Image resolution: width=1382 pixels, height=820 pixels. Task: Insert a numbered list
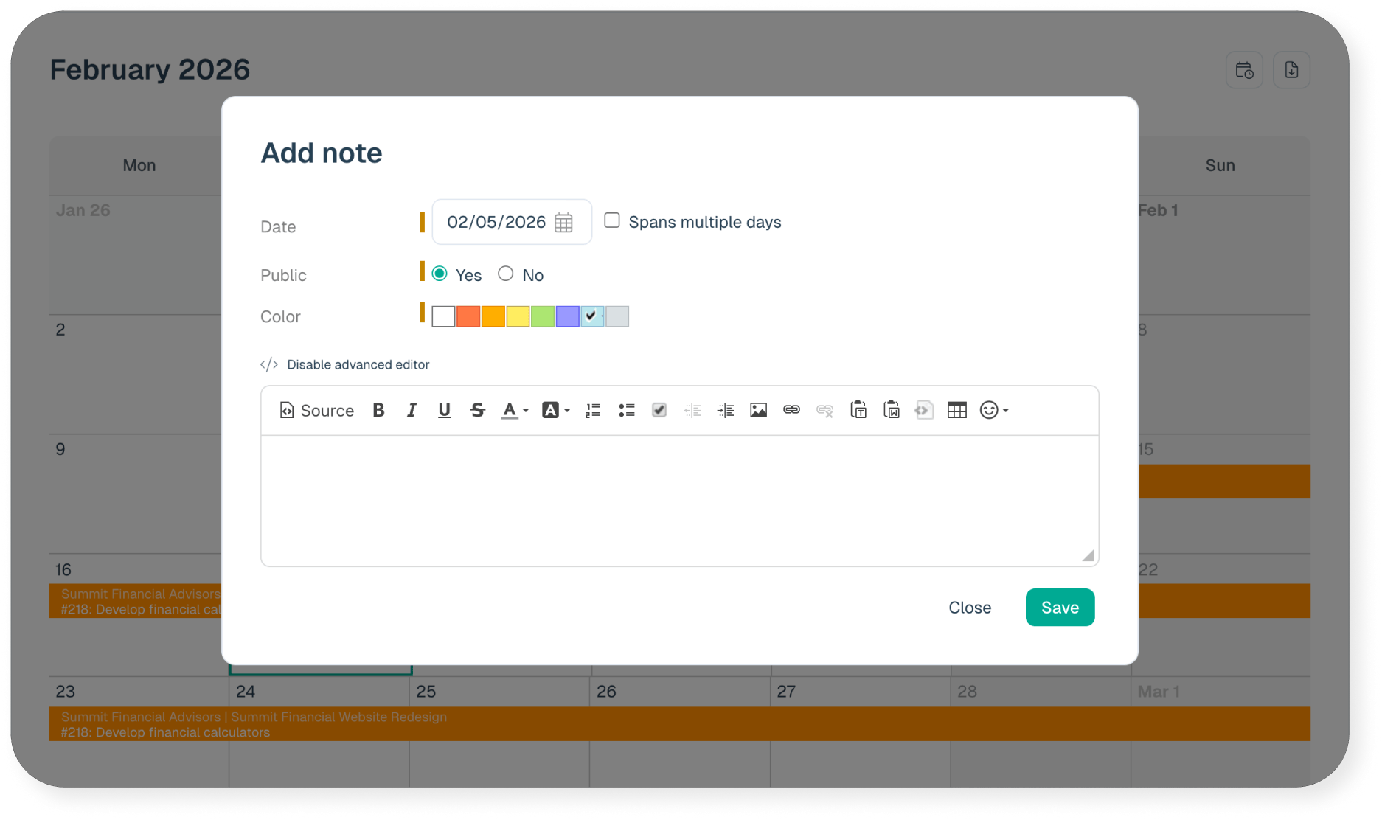click(593, 410)
